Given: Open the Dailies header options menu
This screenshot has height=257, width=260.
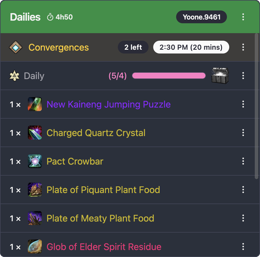Looking at the screenshot, I should [x=243, y=17].
